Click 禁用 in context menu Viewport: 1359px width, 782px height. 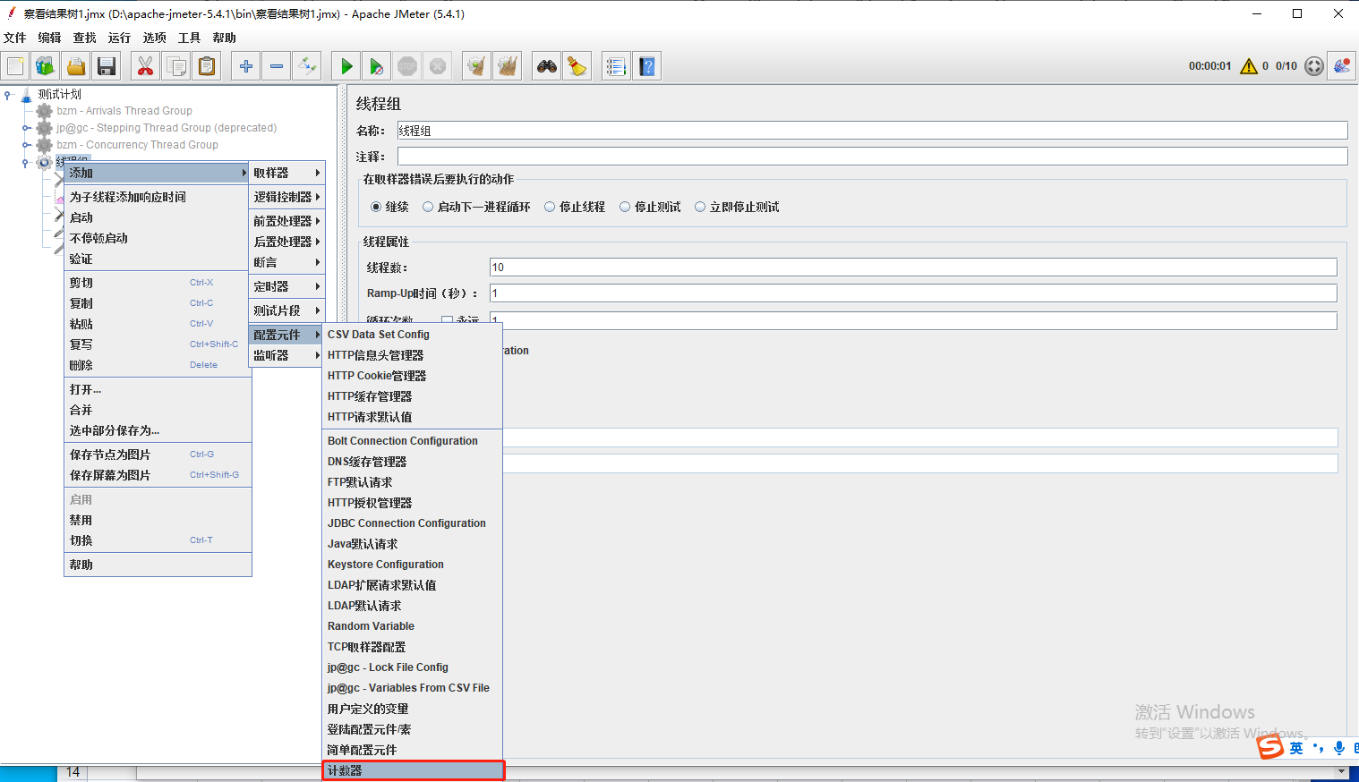tap(158, 520)
